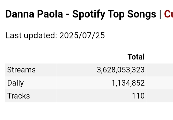Image resolution: width=173 pixels, height=120 pixels.
Task: Select the tracks count 110
Action: click(x=138, y=96)
